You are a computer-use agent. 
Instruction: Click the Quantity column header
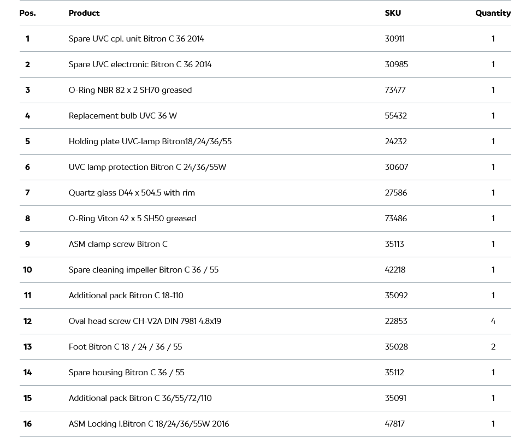(493, 13)
